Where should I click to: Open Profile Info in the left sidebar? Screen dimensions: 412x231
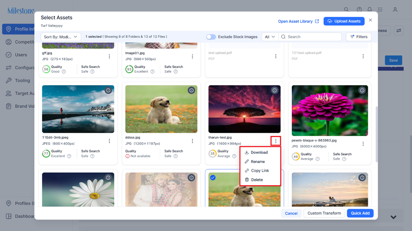[x=18, y=29]
